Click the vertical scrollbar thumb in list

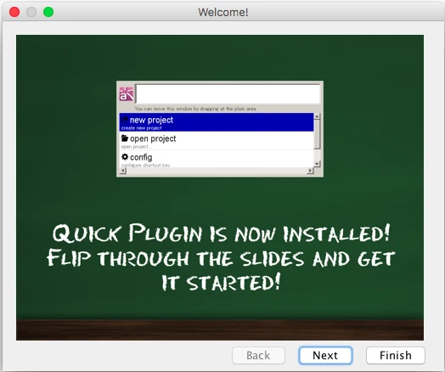[x=317, y=134]
